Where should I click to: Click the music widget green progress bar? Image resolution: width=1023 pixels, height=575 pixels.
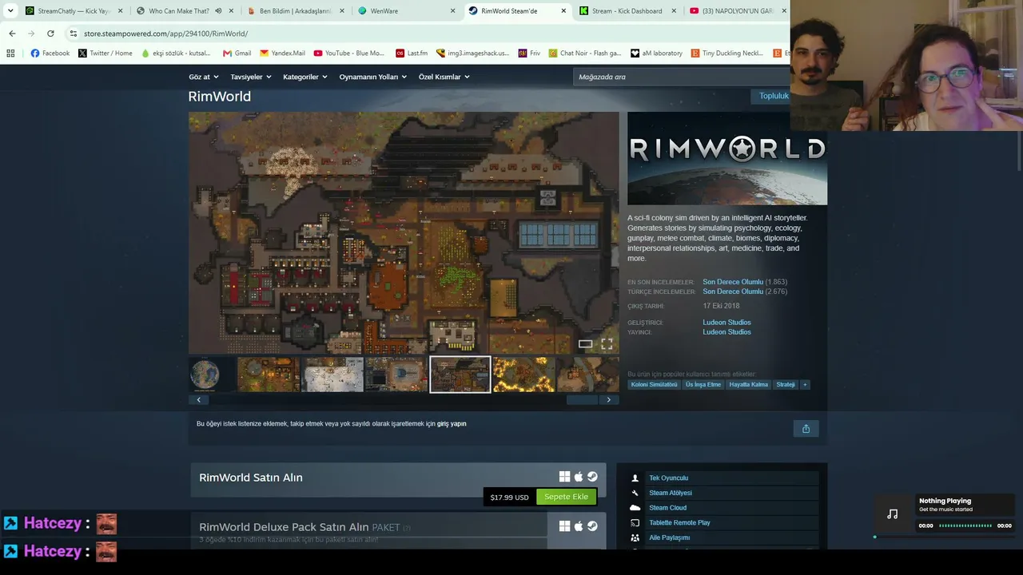[x=965, y=525]
